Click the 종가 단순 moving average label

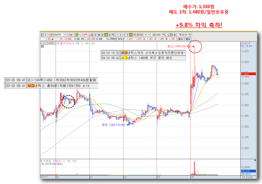[x=65, y=44]
